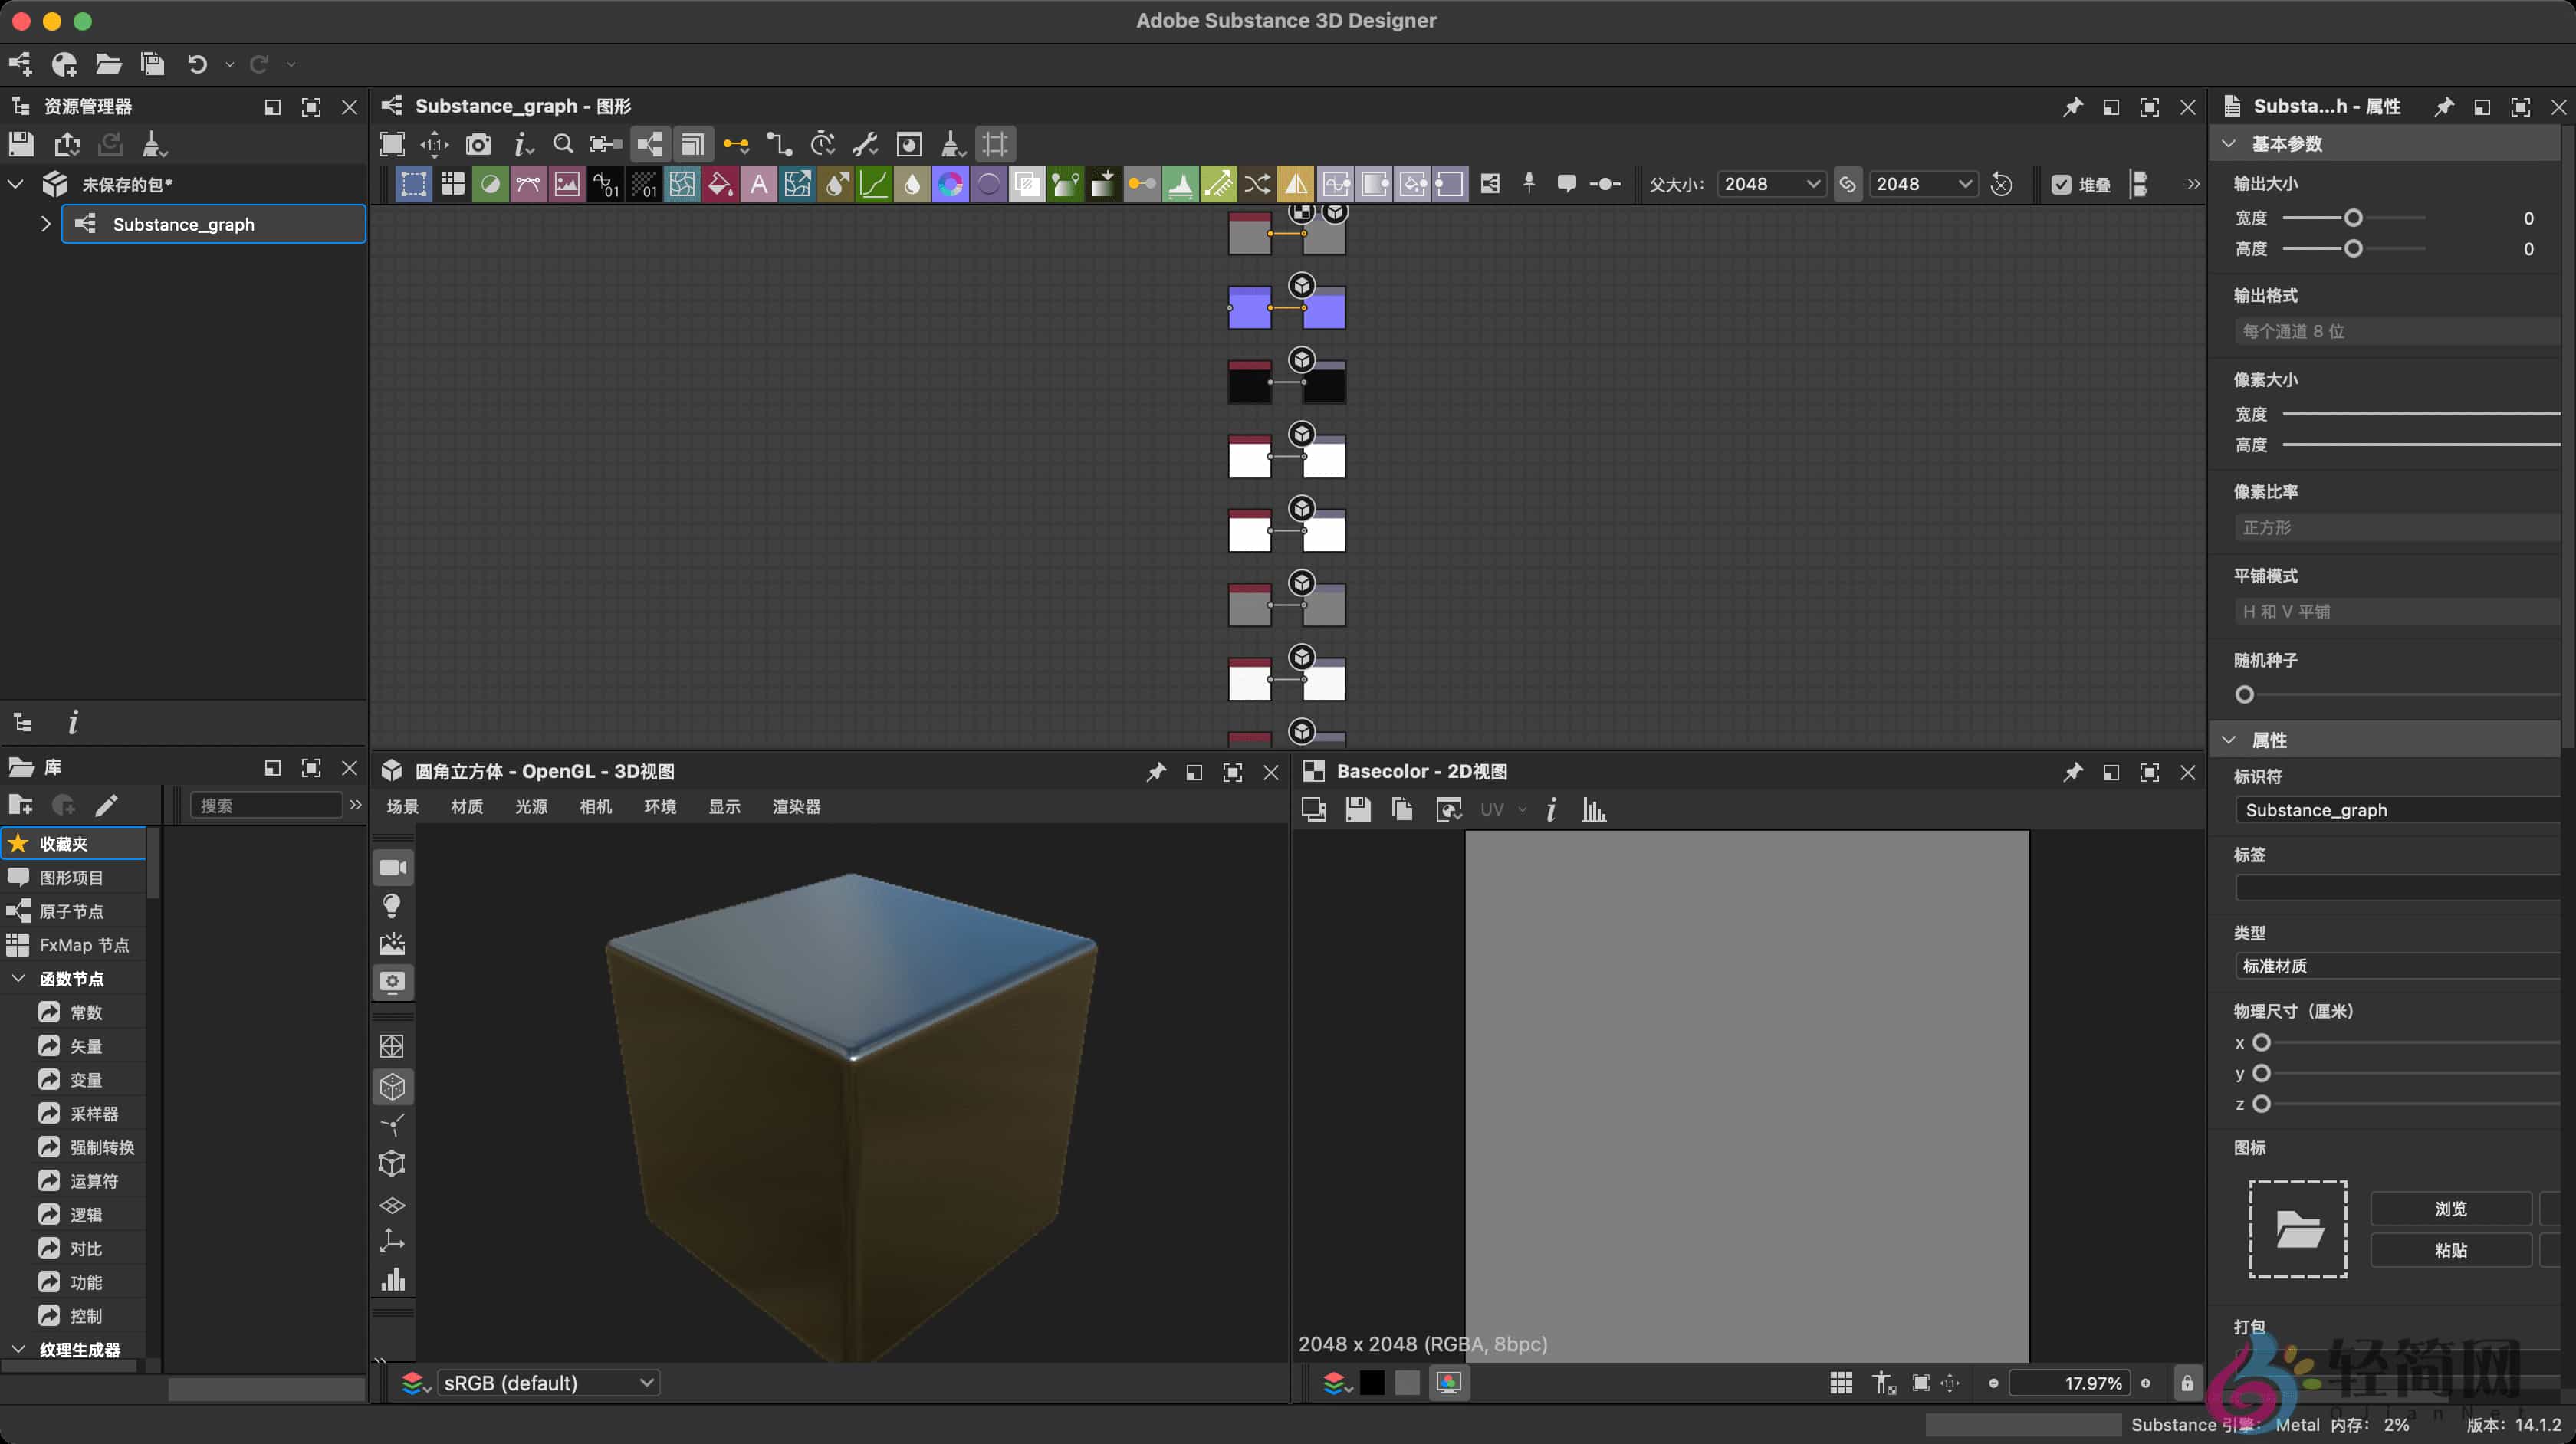Viewport: 2576px width, 1444px height.
Task: Click the 粘贴 button under 图标
Action: pos(2452,1250)
